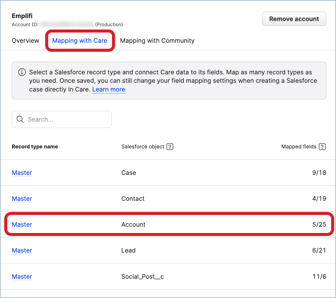The image size is (336, 298).
Task: Click the 9/18 mapped fields value
Action: [319, 173]
